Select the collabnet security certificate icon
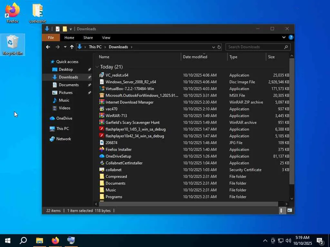Image resolution: width=330 pixels, height=247 pixels. click(102, 169)
